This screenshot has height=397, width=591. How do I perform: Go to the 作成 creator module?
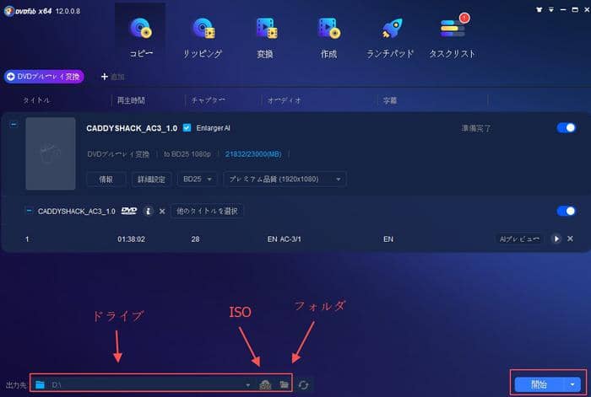tap(328, 37)
